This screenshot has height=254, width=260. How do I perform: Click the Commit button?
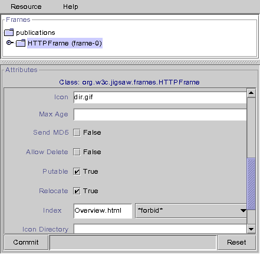[x=26, y=242]
